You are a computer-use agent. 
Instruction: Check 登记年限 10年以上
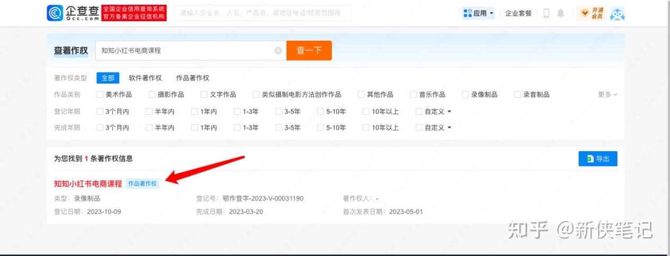[x=366, y=112]
